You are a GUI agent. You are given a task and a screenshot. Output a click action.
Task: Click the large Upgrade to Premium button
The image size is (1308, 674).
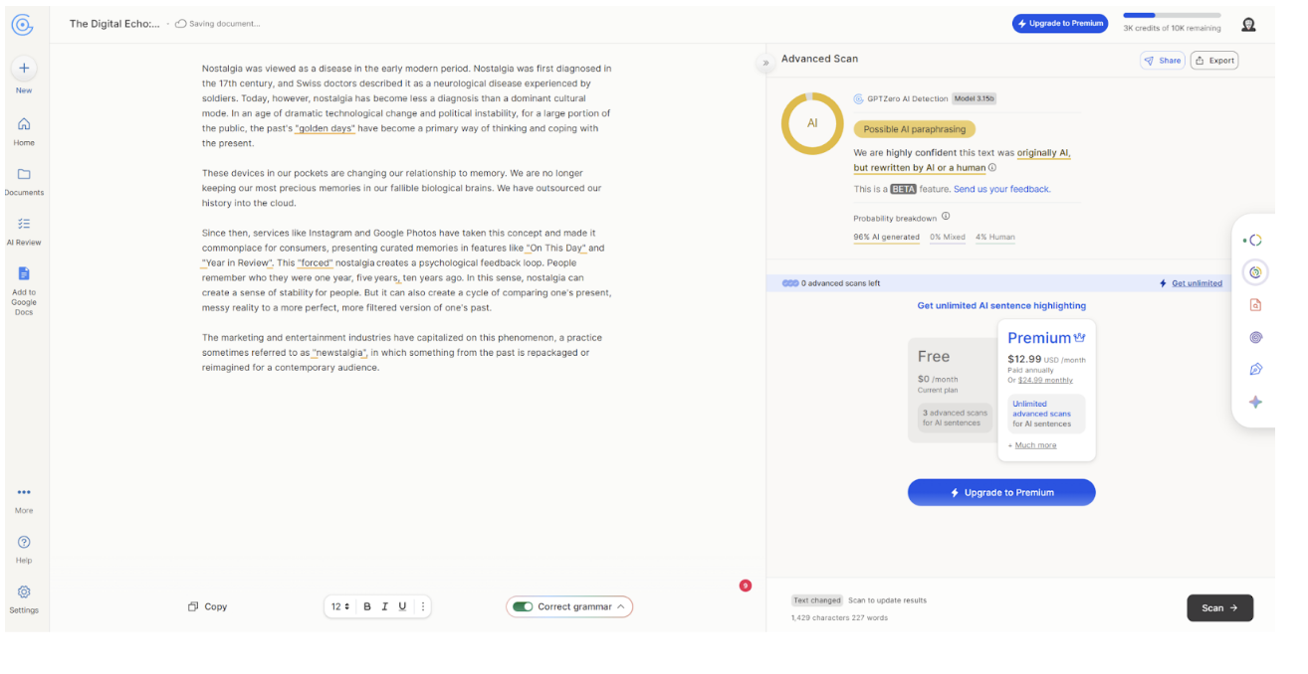point(1001,492)
